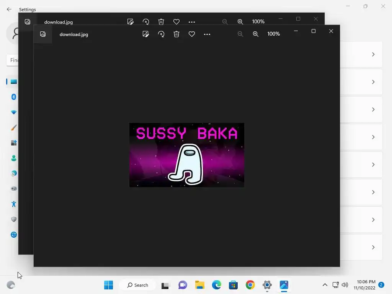This screenshot has height=294, width=392.
Task: Click Edit image icon in front Photos window
Action: pyautogui.click(x=146, y=34)
